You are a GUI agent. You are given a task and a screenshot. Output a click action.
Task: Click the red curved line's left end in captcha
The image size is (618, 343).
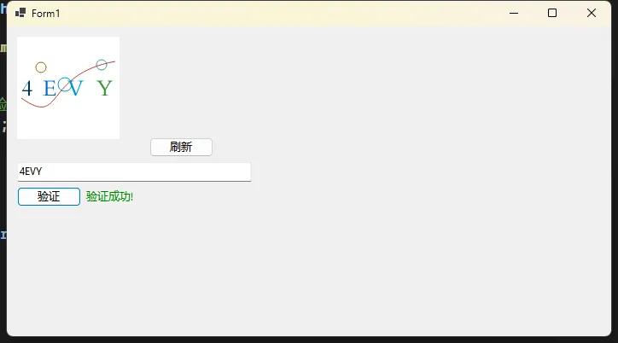pyautogui.click(x=23, y=101)
